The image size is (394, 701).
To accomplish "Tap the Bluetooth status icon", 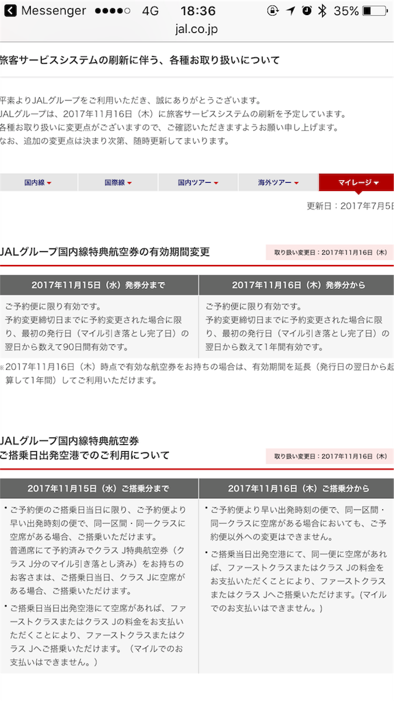I will point(322,11).
